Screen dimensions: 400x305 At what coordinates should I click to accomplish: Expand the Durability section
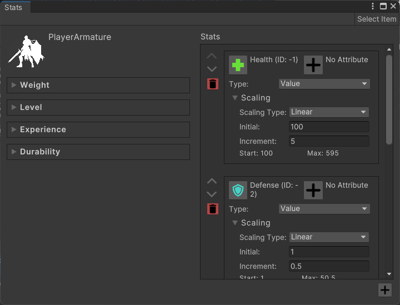(x=98, y=152)
